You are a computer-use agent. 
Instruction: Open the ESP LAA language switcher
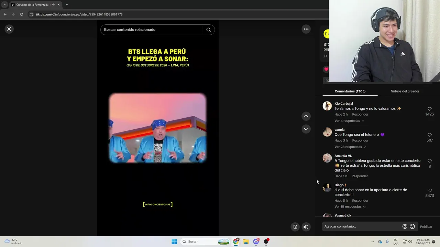pyautogui.click(x=396, y=242)
